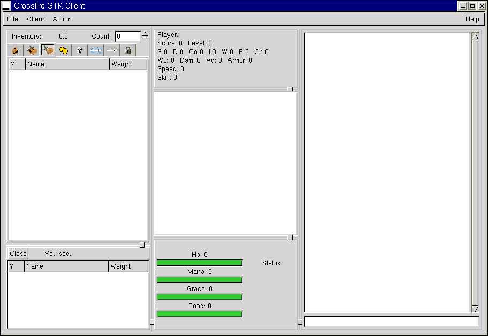Show unpaid items with gold coins tab

pyautogui.click(x=64, y=50)
